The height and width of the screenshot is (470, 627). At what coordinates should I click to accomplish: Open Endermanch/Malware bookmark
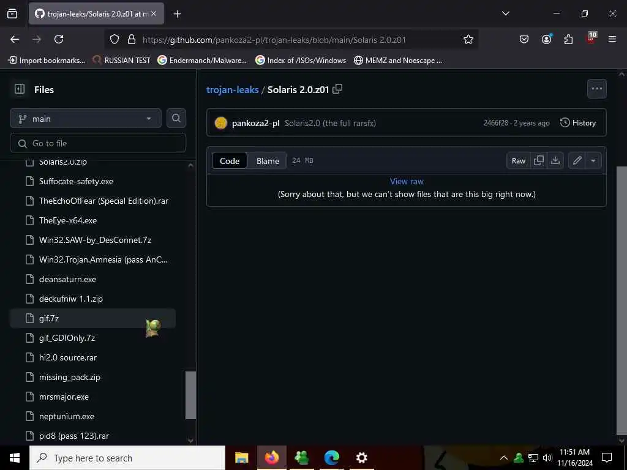click(x=202, y=61)
